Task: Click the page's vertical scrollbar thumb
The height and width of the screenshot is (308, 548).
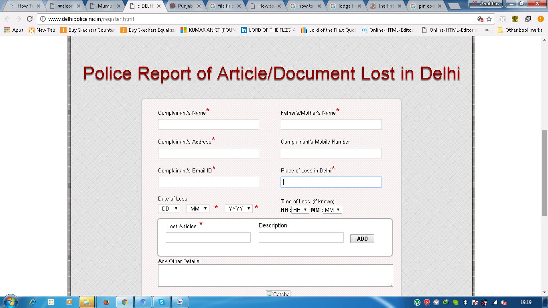Action: (x=544, y=172)
